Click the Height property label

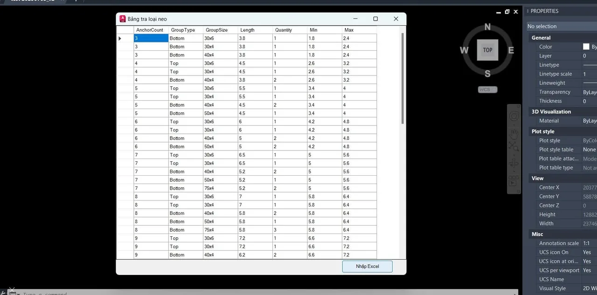(547, 214)
